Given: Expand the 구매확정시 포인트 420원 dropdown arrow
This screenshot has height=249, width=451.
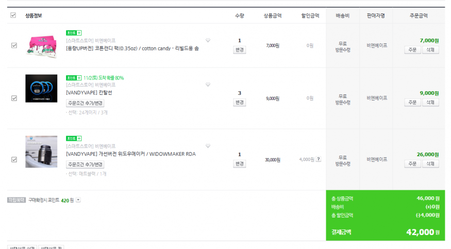Looking at the screenshot, I should pyautogui.click(x=78, y=200).
